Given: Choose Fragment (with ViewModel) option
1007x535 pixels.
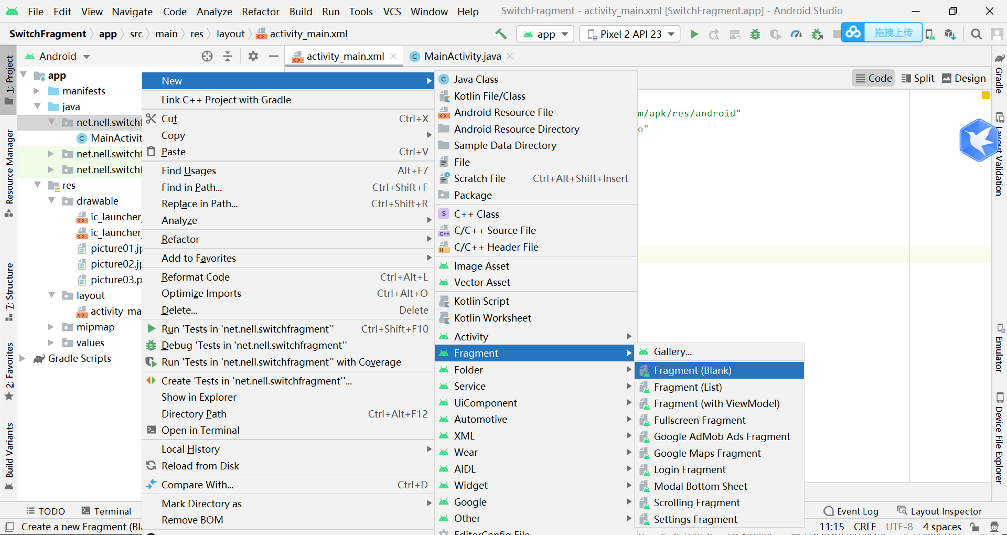Looking at the screenshot, I should tap(719, 403).
